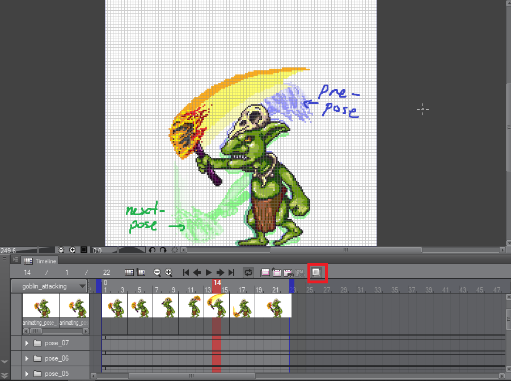The image size is (511, 381).
Task: Click the canvas scrollbar left arrow
Action: [184, 250]
